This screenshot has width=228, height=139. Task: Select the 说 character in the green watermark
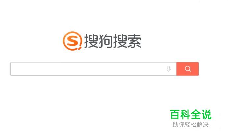point(207,114)
